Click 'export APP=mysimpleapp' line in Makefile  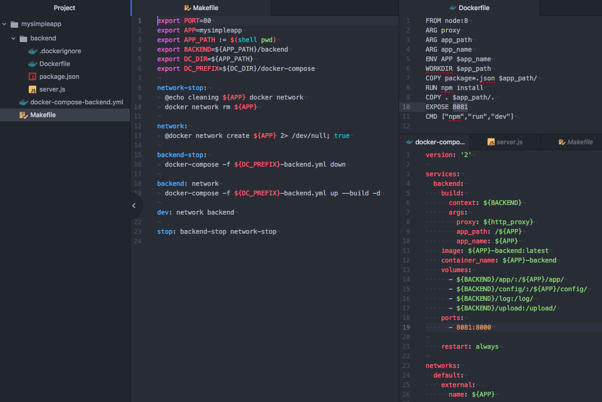[199, 30]
